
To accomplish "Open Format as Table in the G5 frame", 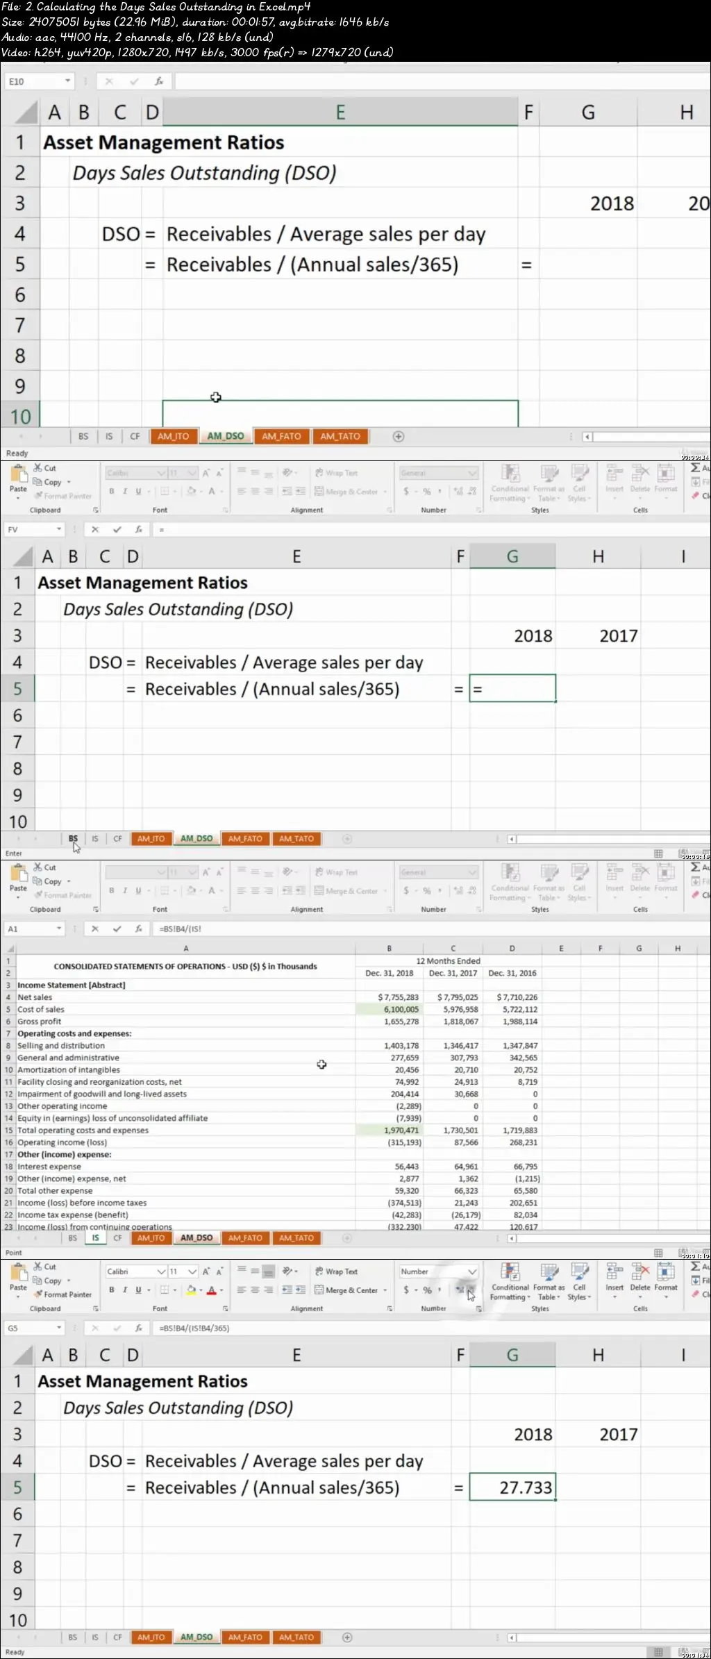I will 549,1281.
